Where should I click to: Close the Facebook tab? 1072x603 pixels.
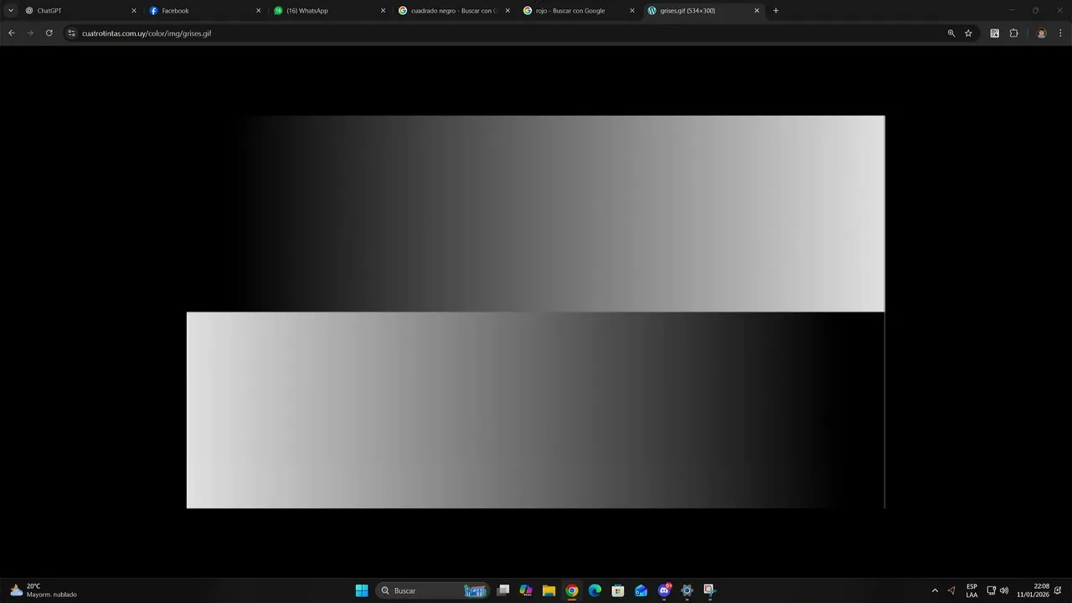[x=258, y=11]
